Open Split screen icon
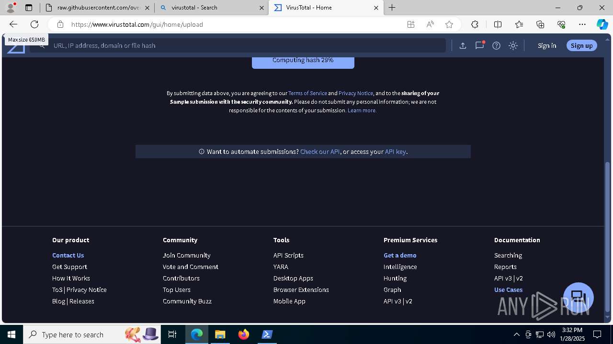This screenshot has height=344, width=613. click(x=498, y=24)
